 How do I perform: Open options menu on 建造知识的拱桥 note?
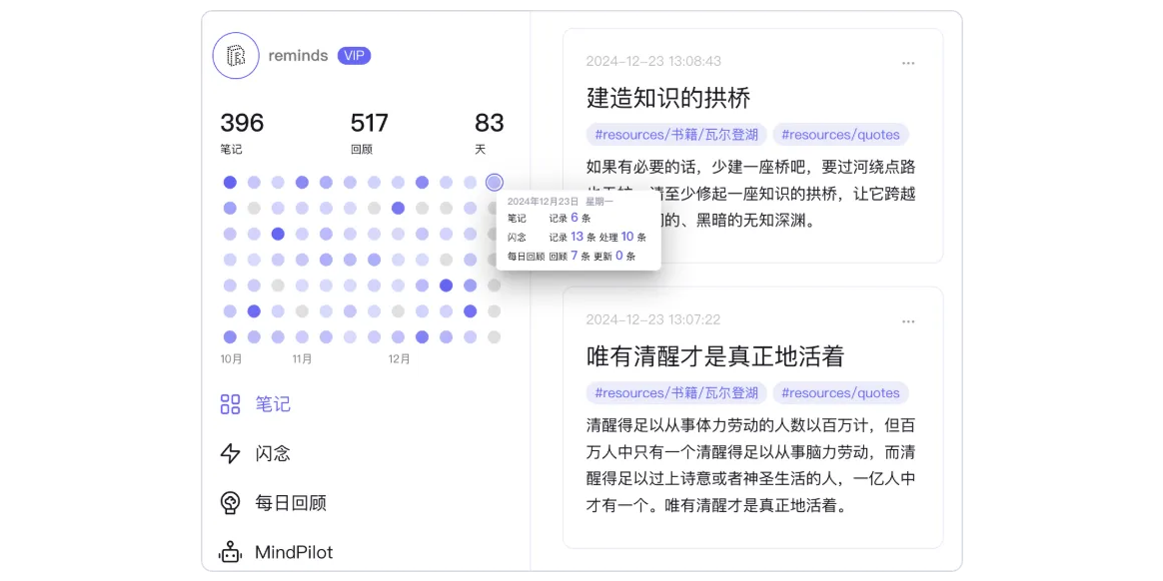pos(908,61)
